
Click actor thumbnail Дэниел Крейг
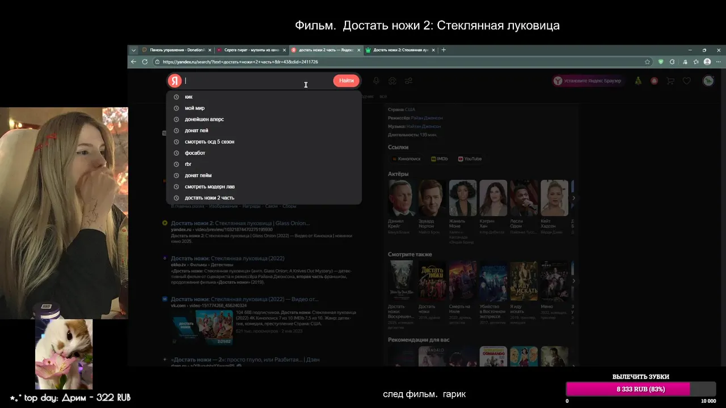click(x=402, y=198)
